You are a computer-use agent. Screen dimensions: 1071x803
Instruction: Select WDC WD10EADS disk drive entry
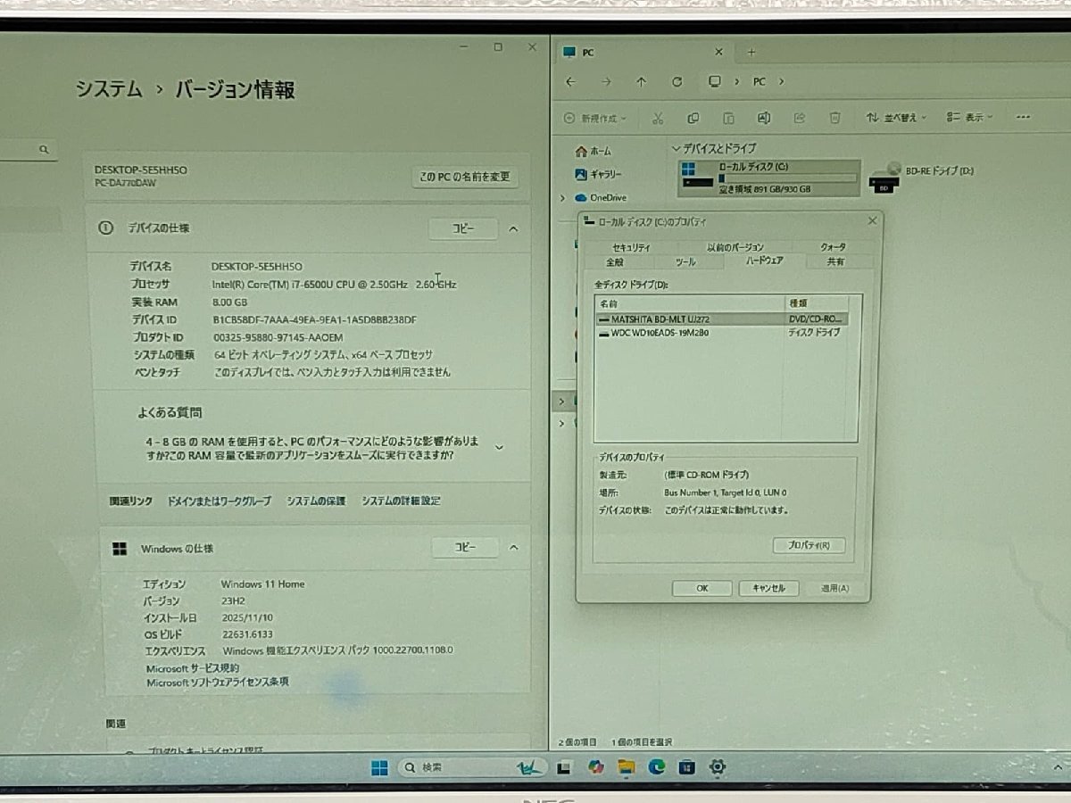coord(682,332)
